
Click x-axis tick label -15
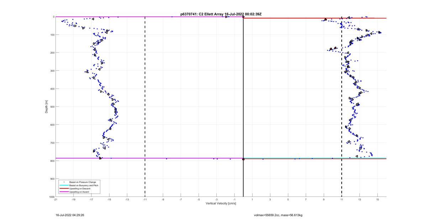tap(109, 199)
